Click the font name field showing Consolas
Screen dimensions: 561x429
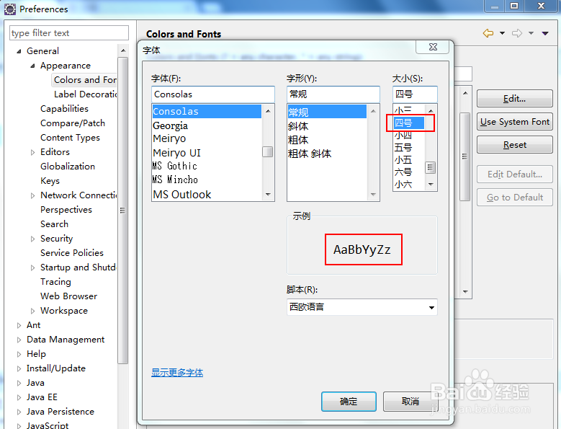click(213, 94)
